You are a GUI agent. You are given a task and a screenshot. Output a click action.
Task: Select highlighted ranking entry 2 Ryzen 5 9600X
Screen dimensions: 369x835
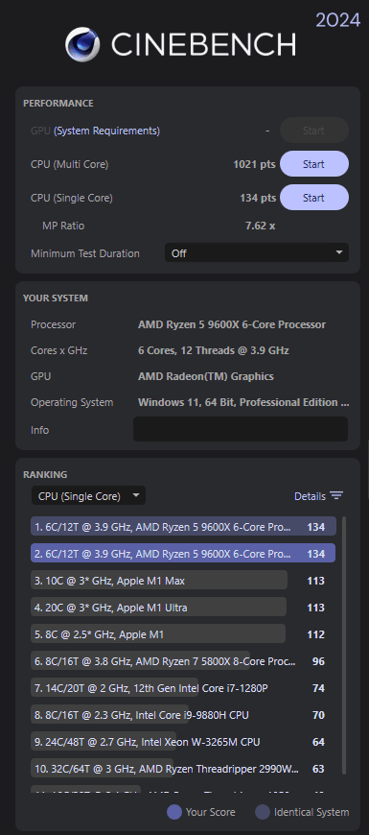click(183, 553)
